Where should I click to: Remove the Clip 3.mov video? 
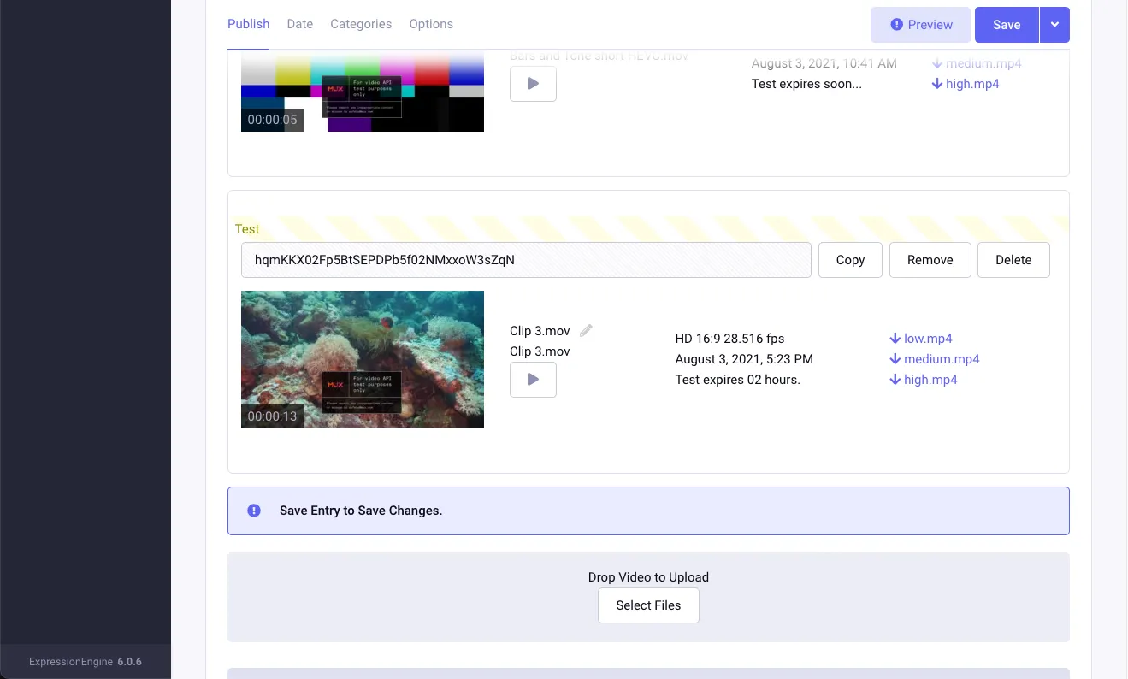(930, 260)
